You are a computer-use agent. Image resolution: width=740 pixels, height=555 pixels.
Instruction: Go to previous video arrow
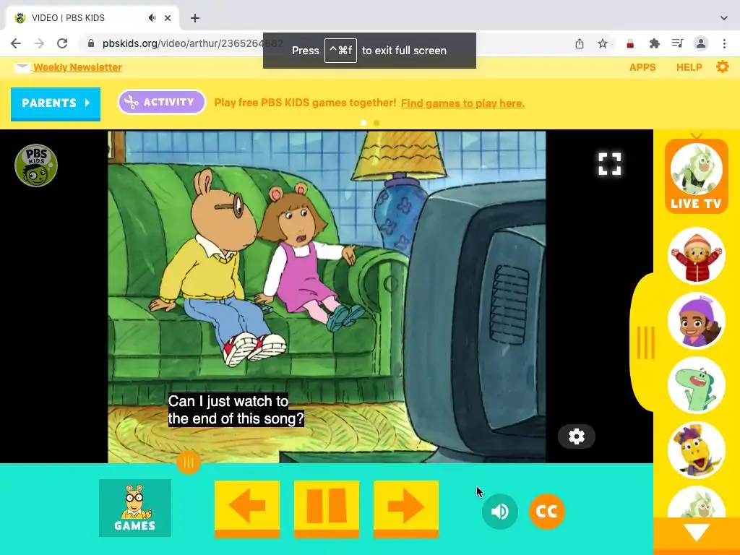tap(247, 509)
